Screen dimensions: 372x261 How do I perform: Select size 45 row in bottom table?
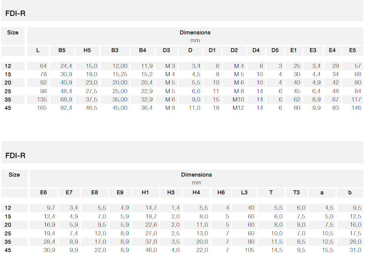[x=182, y=250]
